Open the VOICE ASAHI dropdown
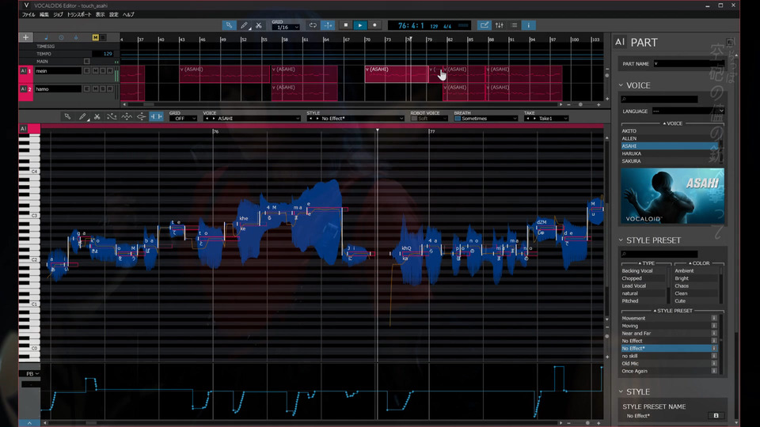Viewport: 760px width, 427px height. point(252,119)
